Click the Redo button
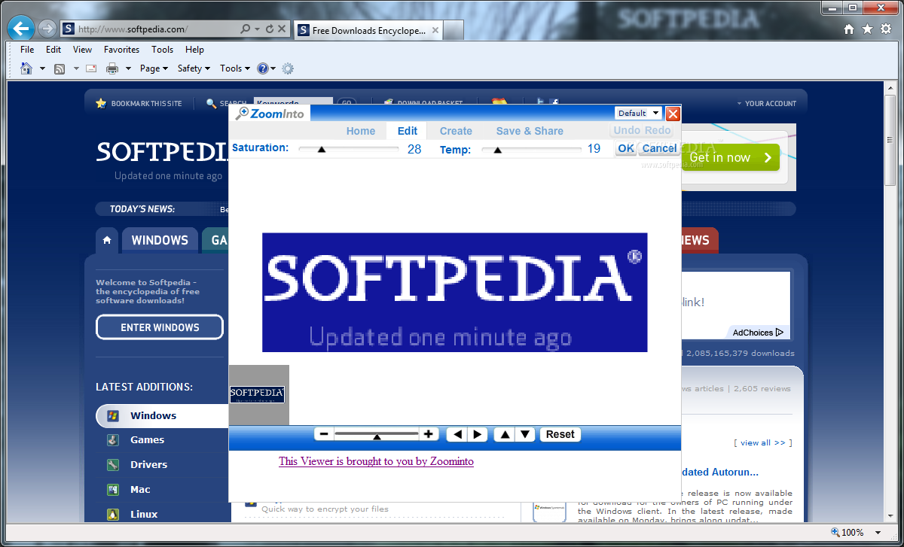904x547 pixels. [658, 130]
